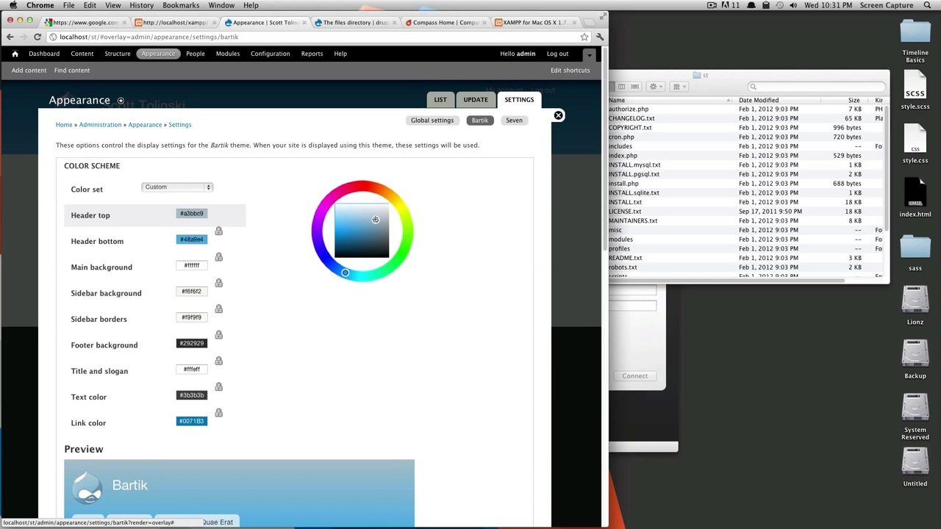
Task: Click the Edit shortcuts link
Action: pyautogui.click(x=570, y=71)
